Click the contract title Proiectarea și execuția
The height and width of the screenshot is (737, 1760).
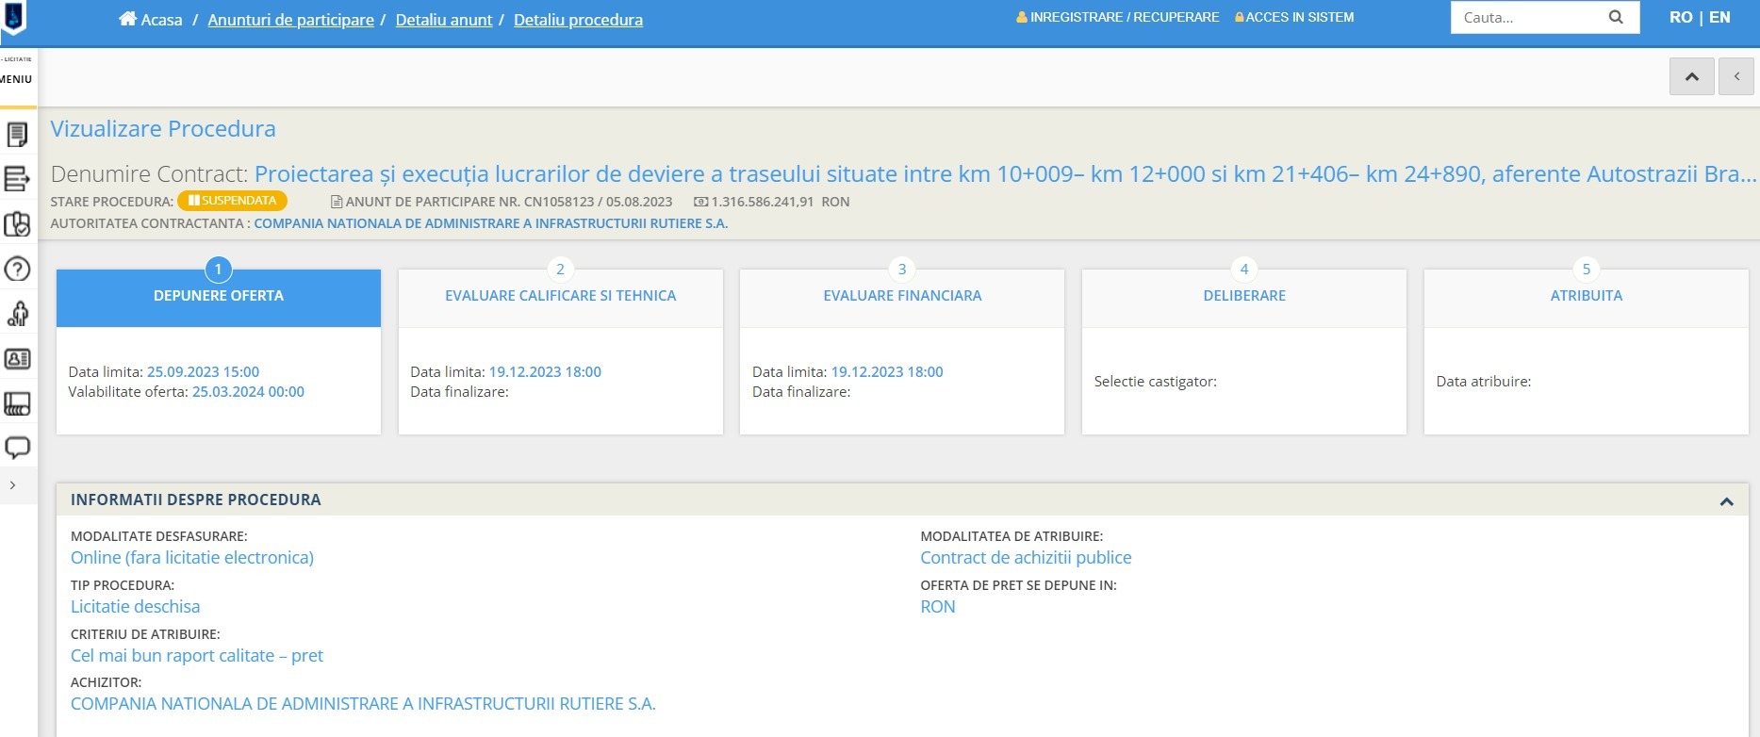(x=1005, y=173)
